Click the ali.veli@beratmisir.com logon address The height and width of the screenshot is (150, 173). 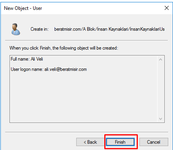pyautogui.click(x=65, y=69)
